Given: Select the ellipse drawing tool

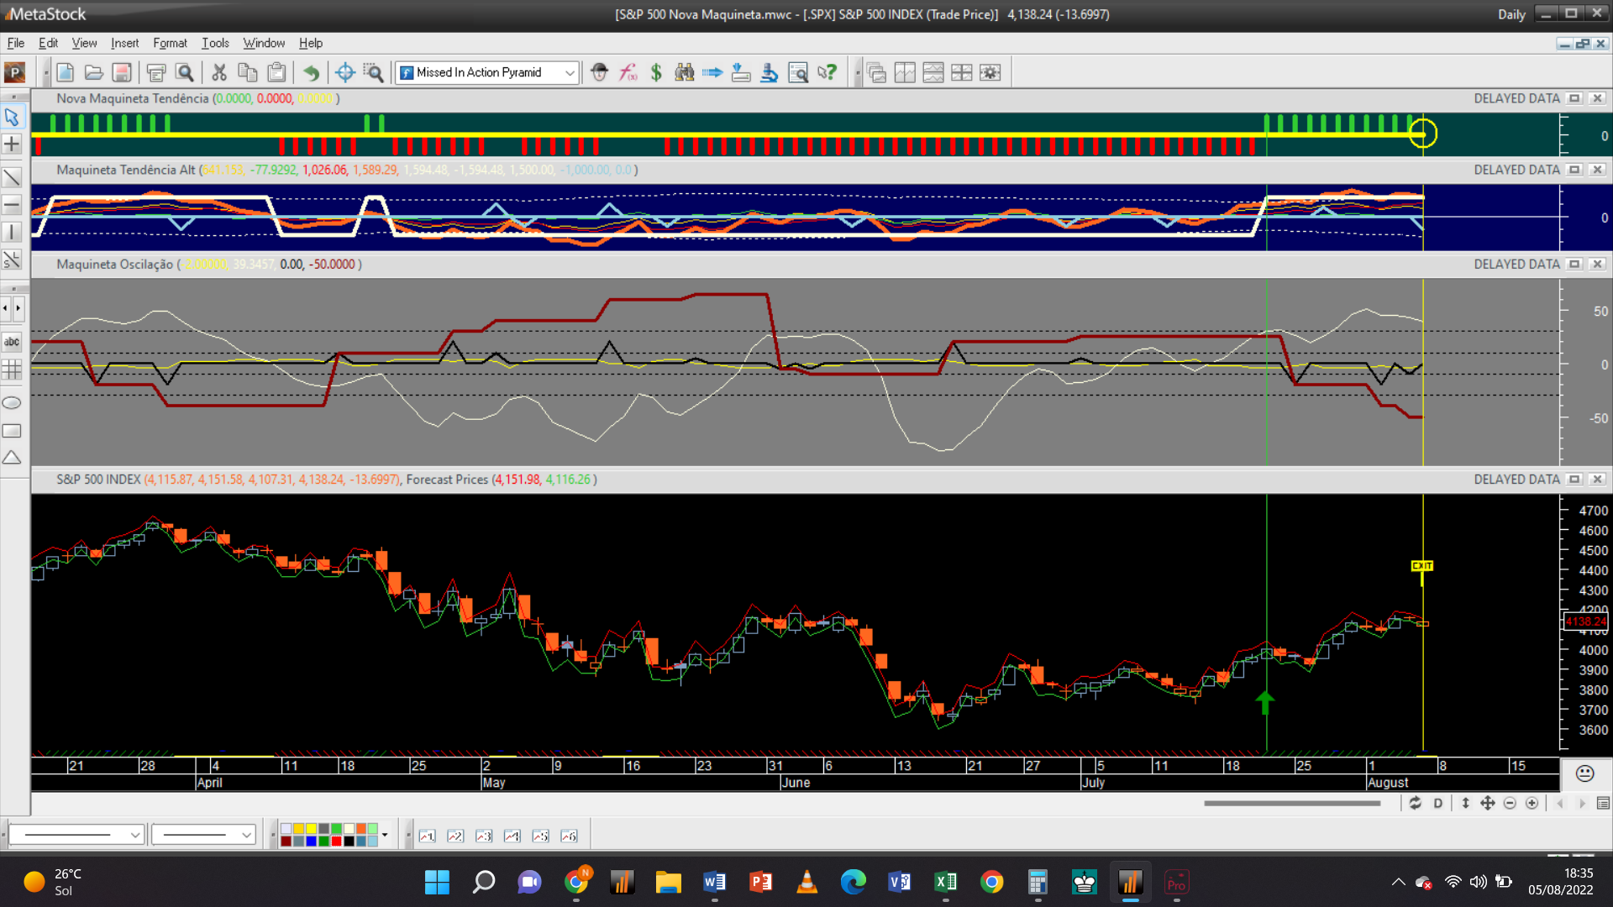Looking at the screenshot, I should coord(12,403).
